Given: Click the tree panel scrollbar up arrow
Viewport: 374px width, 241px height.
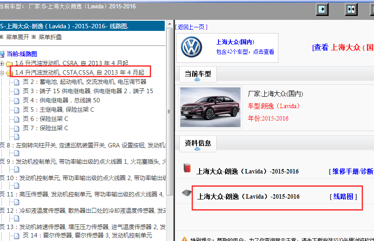Looking at the screenshot, I should [x=170, y=24].
